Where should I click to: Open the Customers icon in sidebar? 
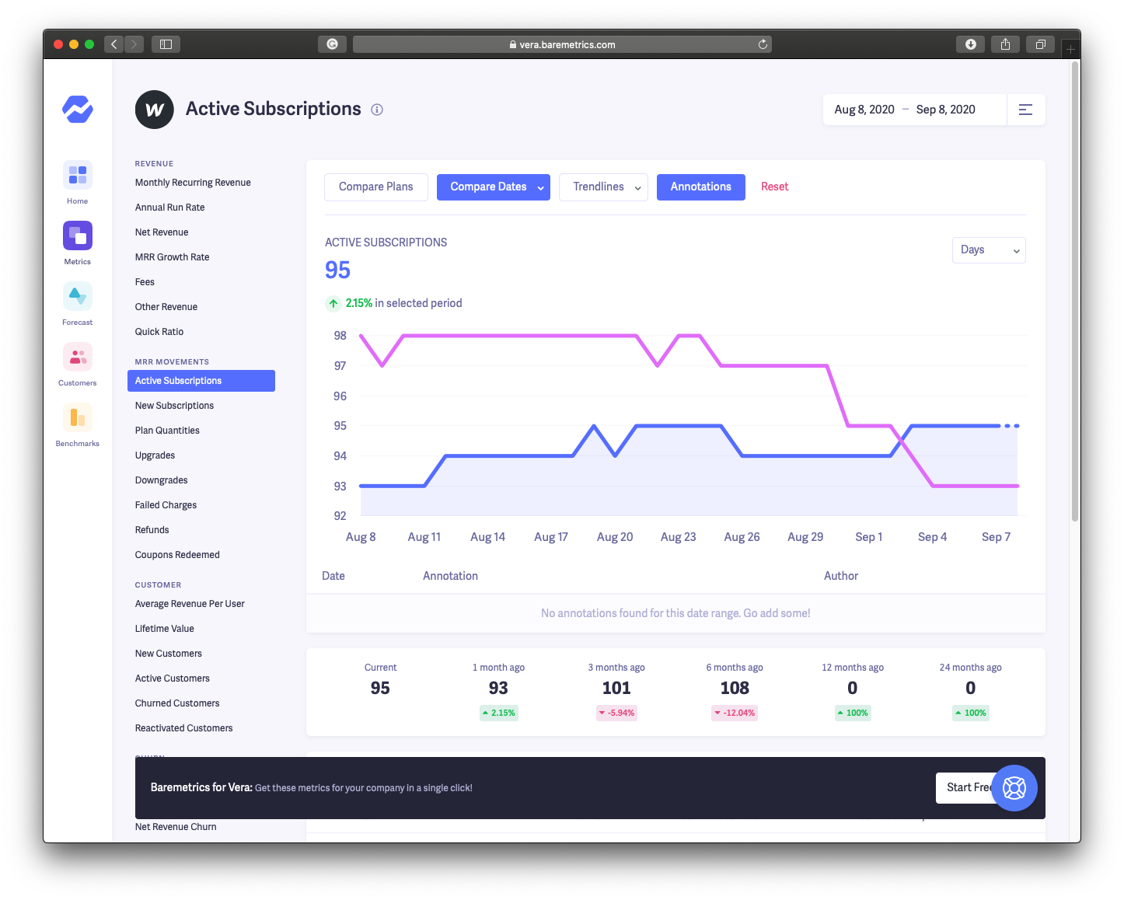78,357
